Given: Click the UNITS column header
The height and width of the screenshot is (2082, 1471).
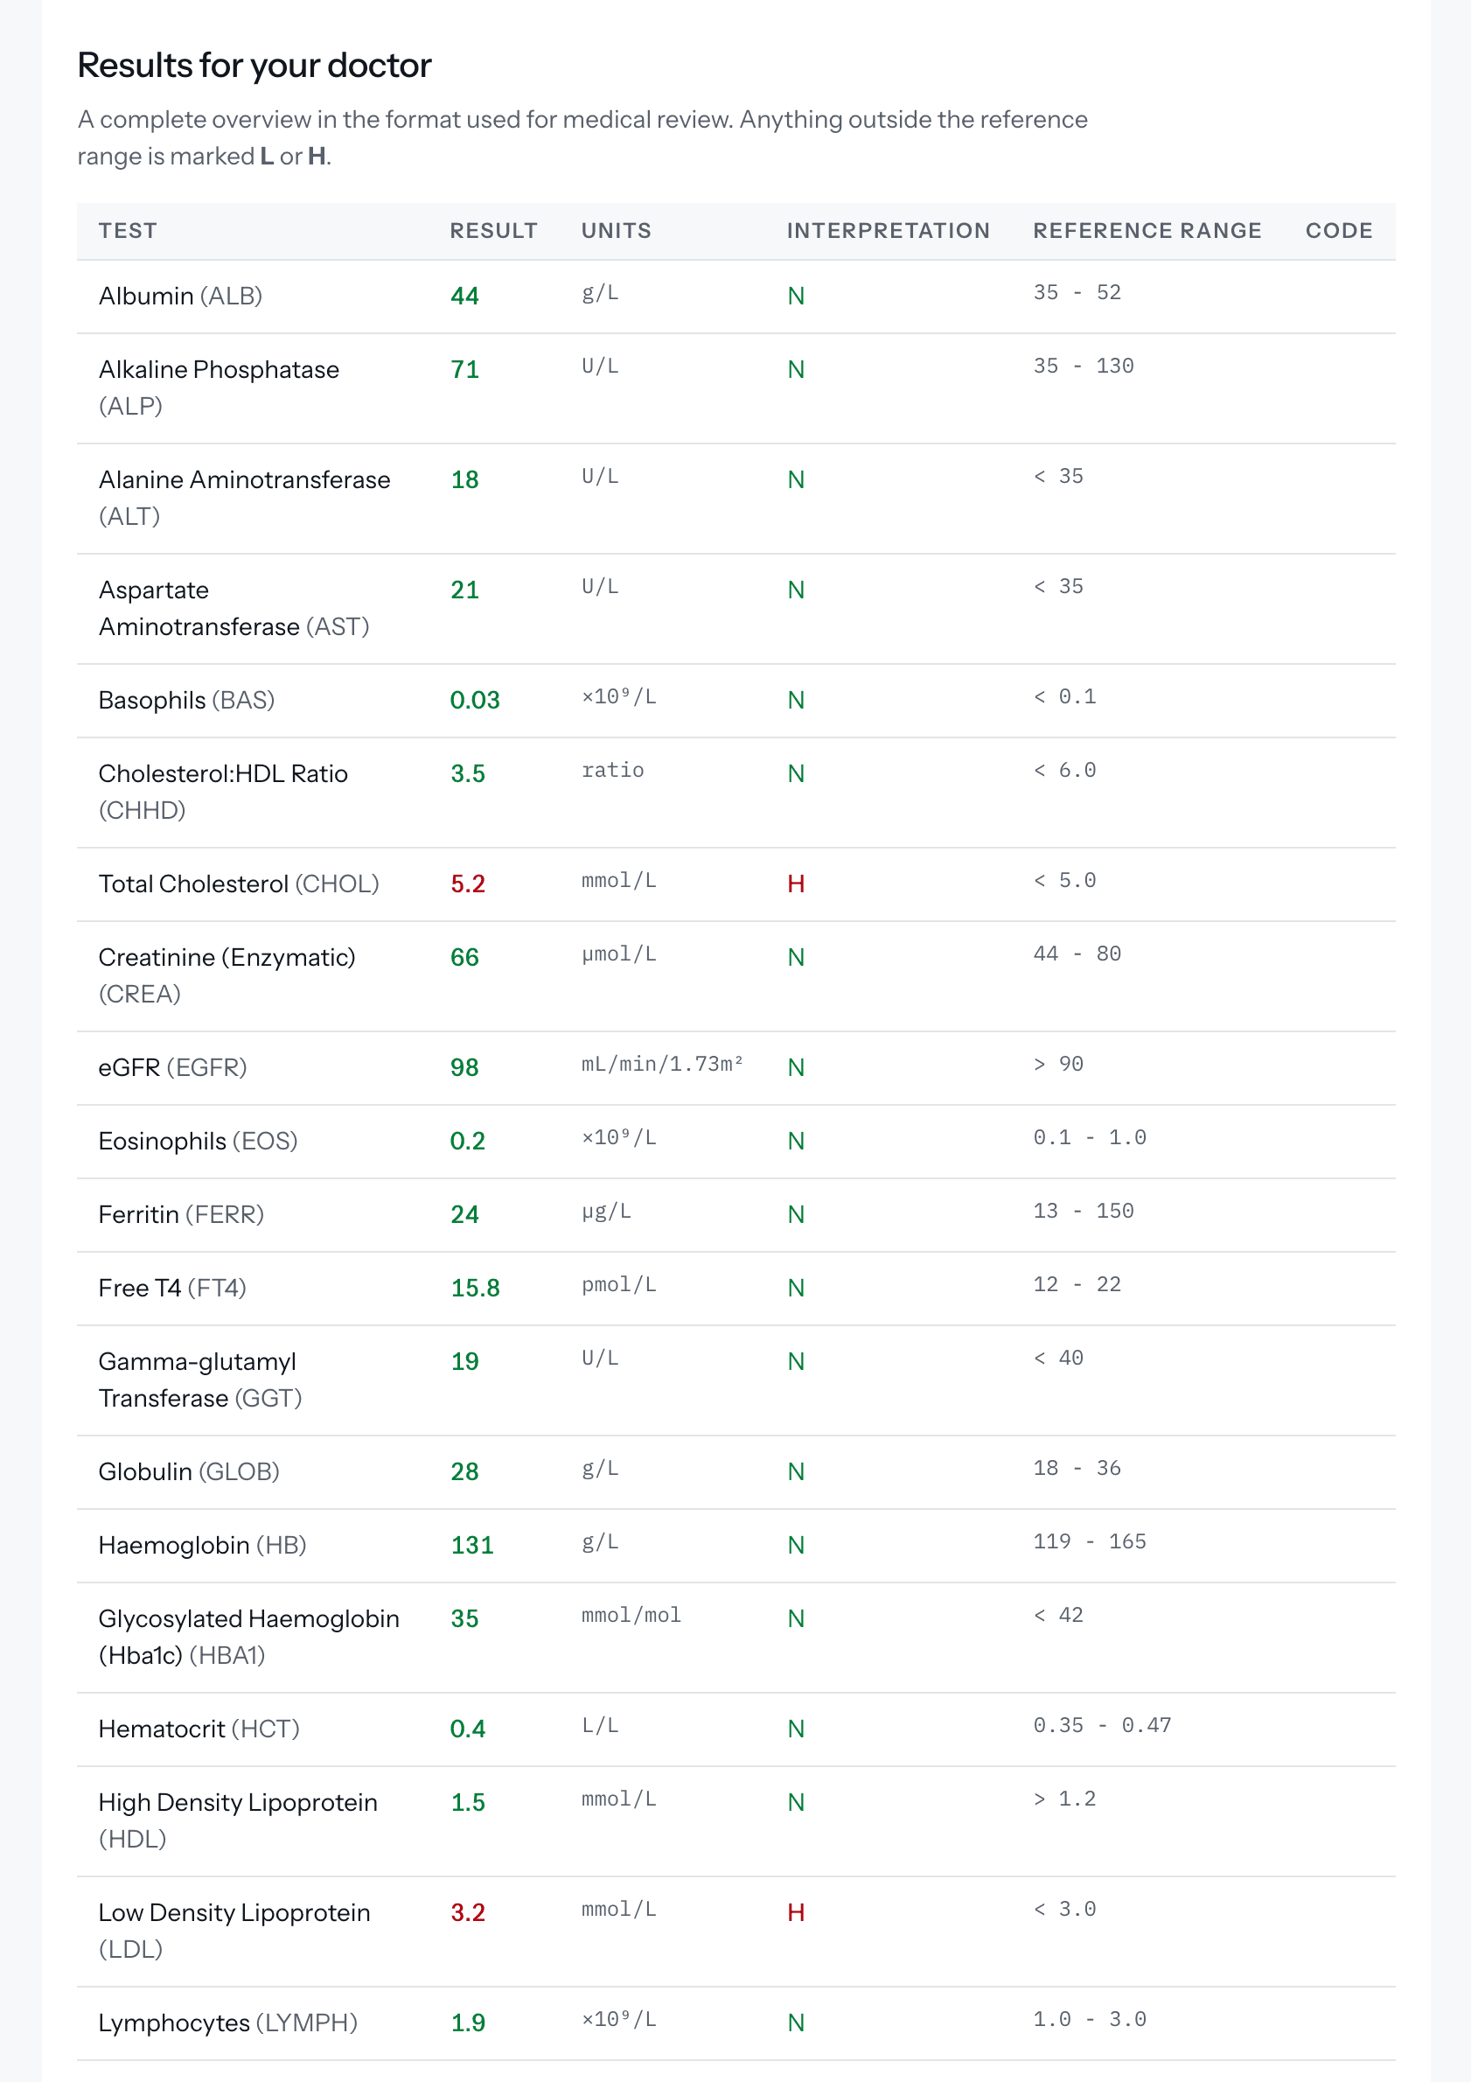Looking at the screenshot, I should (617, 230).
